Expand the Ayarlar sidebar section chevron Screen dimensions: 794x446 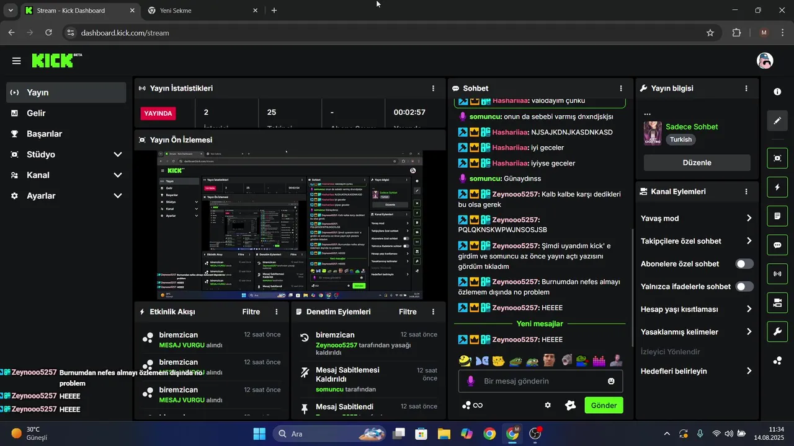pos(118,196)
